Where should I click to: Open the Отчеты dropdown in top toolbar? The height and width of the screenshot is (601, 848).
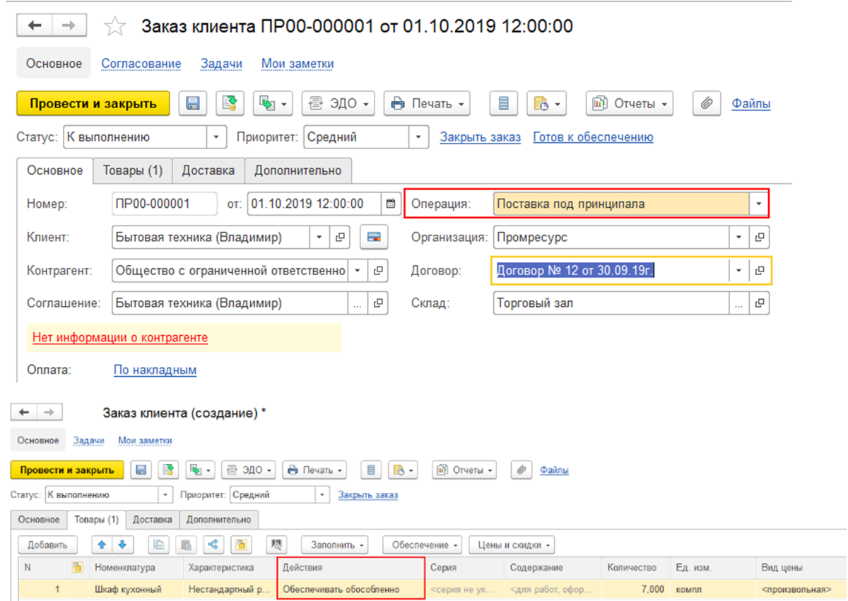(x=629, y=103)
